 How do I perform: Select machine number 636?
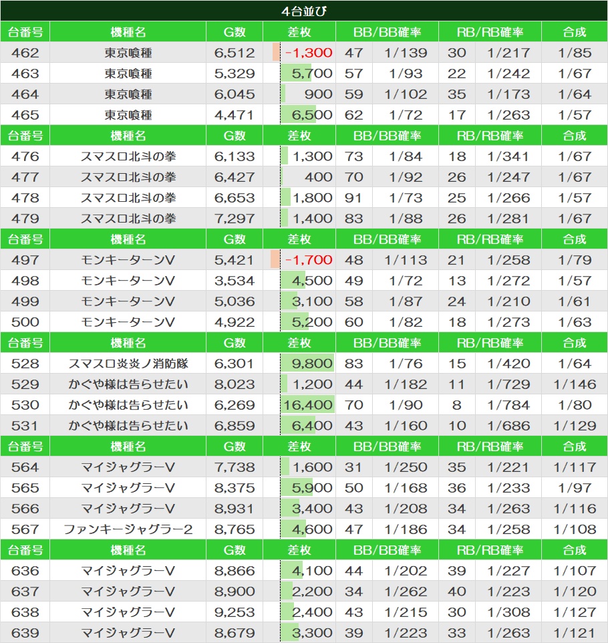(25, 570)
